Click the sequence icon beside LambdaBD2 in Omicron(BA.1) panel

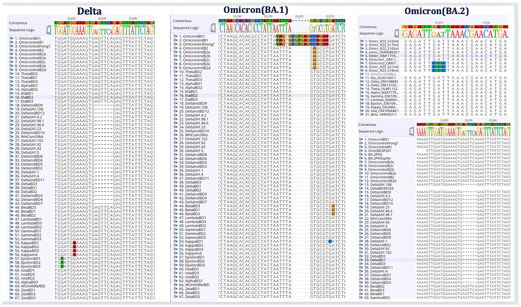pyautogui.click(x=176, y=226)
